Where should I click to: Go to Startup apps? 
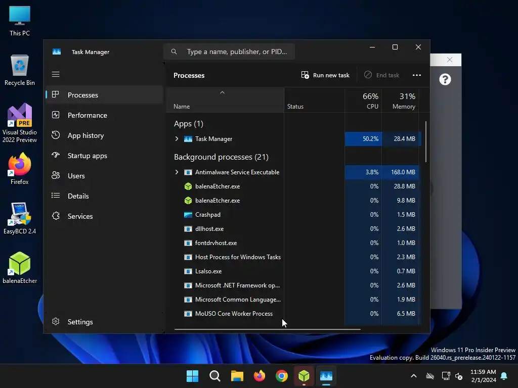pos(104,156)
